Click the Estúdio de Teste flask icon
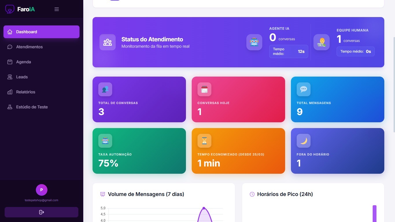 10,107
